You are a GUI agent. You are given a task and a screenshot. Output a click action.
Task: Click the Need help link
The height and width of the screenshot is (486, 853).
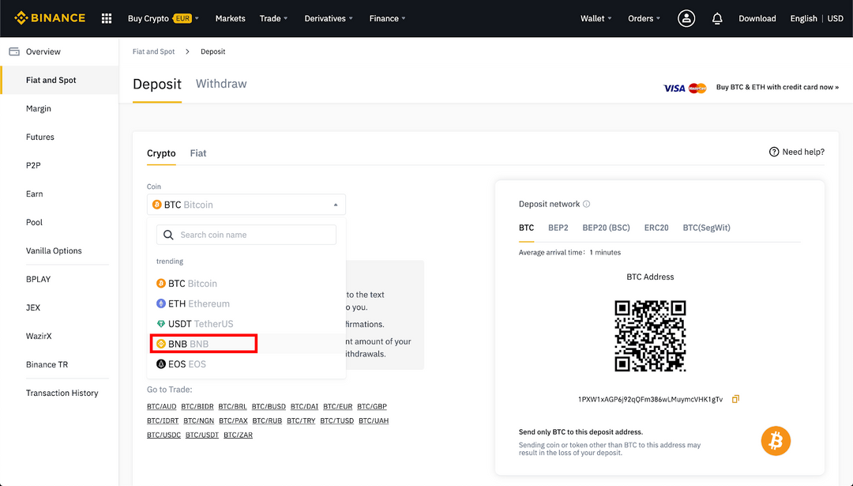point(797,151)
